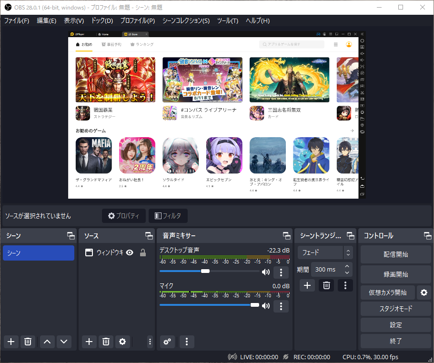434x363 pixels.
Task: Click the 録画開始 button
Action: (395, 274)
